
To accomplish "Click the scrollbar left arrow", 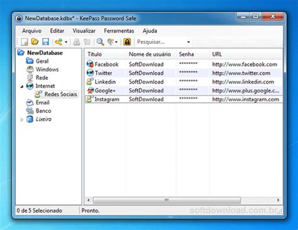I will [x=89, y=200].
